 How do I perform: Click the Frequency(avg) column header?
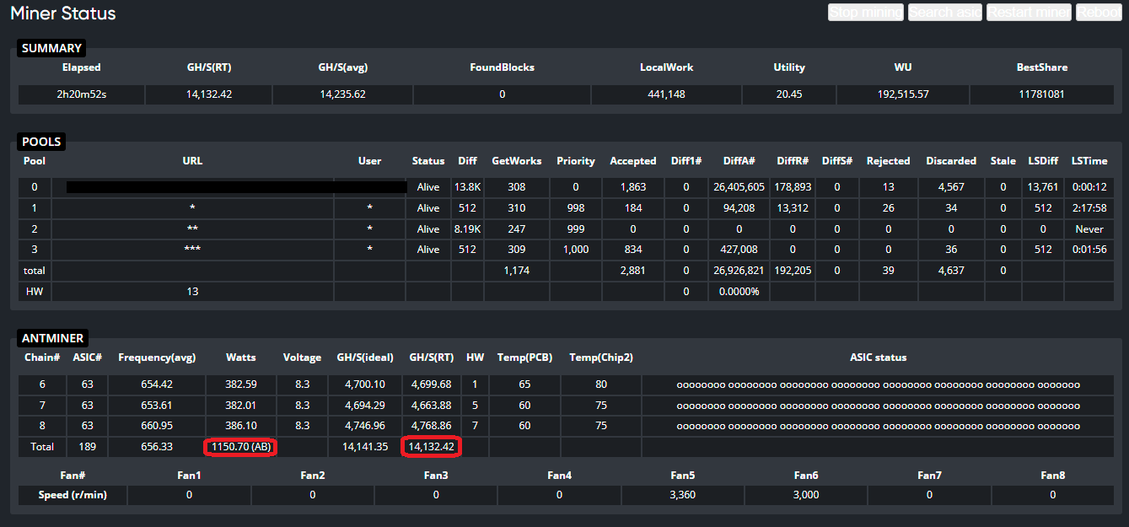157,358
